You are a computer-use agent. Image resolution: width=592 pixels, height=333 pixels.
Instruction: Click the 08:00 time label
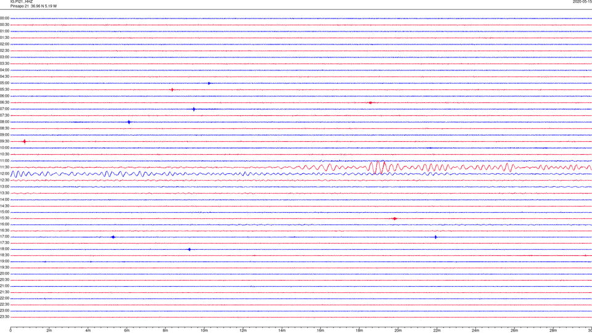4,122
